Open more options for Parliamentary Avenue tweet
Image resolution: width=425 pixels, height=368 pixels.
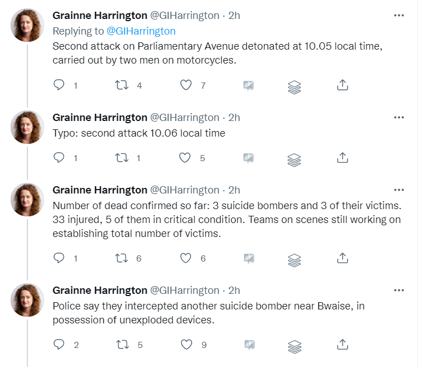coord(399,16)
